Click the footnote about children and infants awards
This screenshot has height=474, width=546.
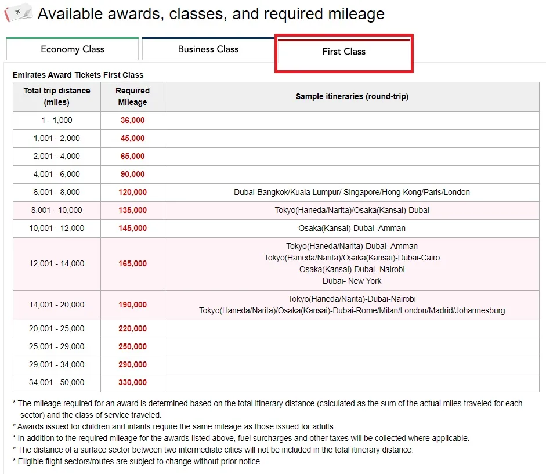pyautogui.click(x=173, y=426)
